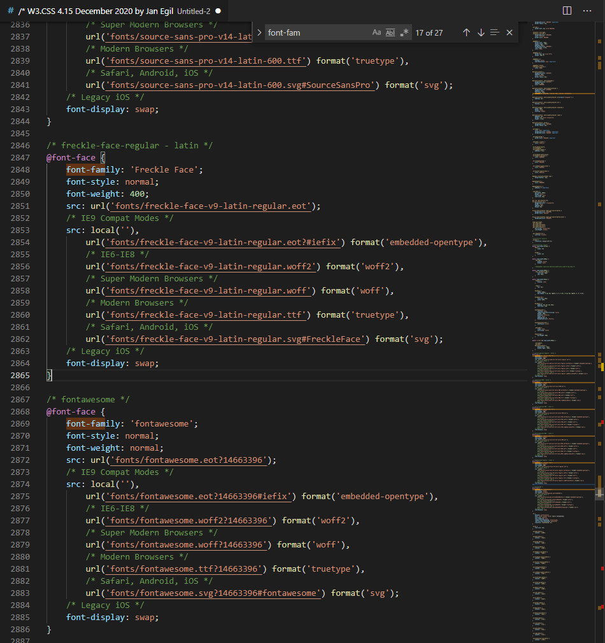Click the unsaved-changes dot on the Untitled-2 tab
This screenshot has width=605, height=643.
(x=218, y=11)
